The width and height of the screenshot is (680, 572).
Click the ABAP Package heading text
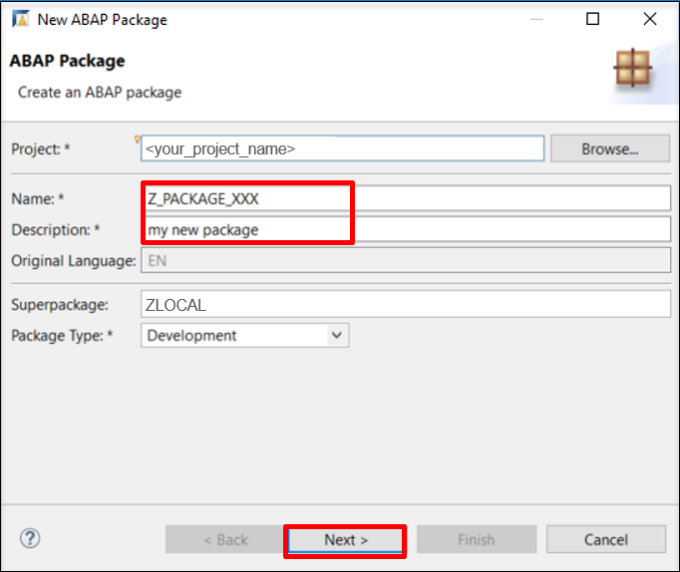tap(67, 61)
